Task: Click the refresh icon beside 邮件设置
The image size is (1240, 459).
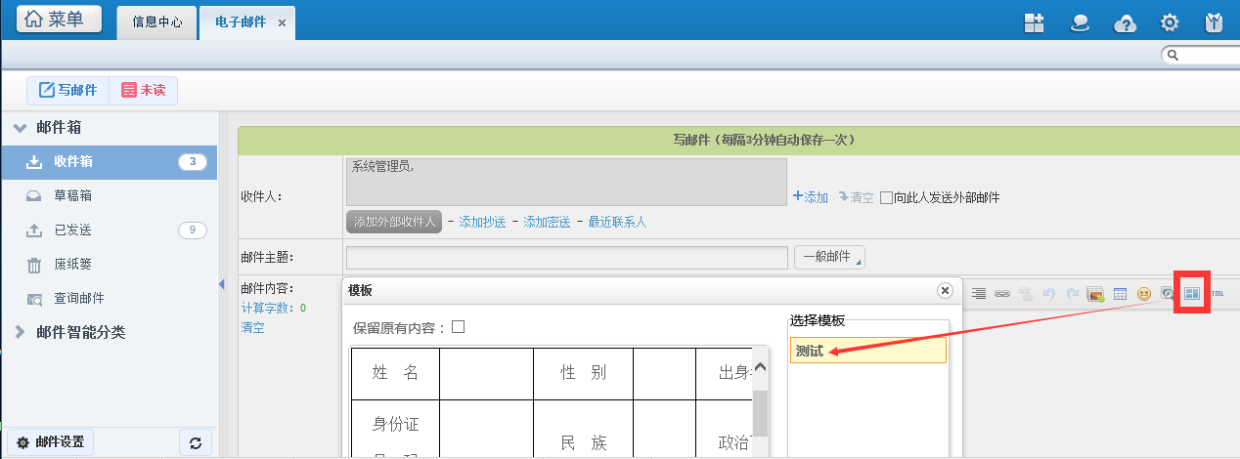Action: [x=196, y=443]
